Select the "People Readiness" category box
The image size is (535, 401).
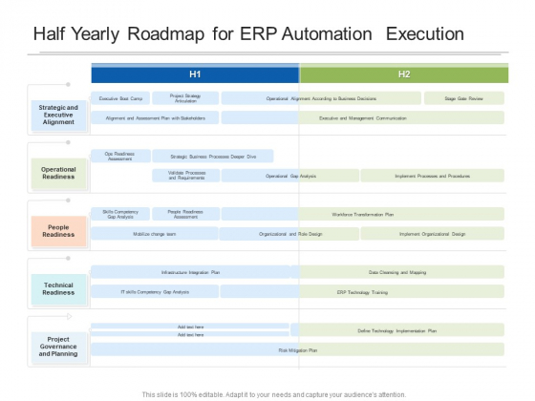pyautogui.click(x=58, y=231)
